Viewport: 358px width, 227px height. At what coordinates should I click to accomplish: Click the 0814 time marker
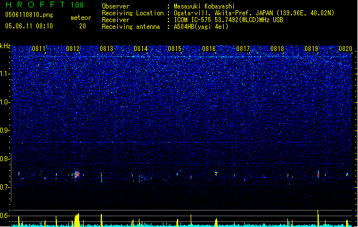(x=141, y=48)
